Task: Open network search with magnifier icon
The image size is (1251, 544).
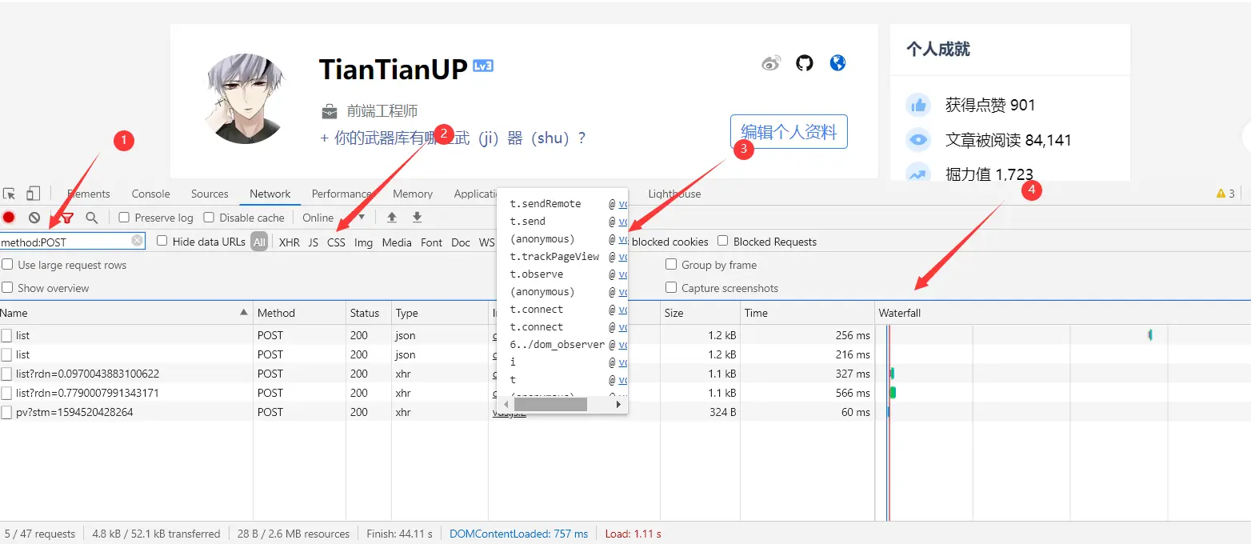Action: (x=92, y=218)
